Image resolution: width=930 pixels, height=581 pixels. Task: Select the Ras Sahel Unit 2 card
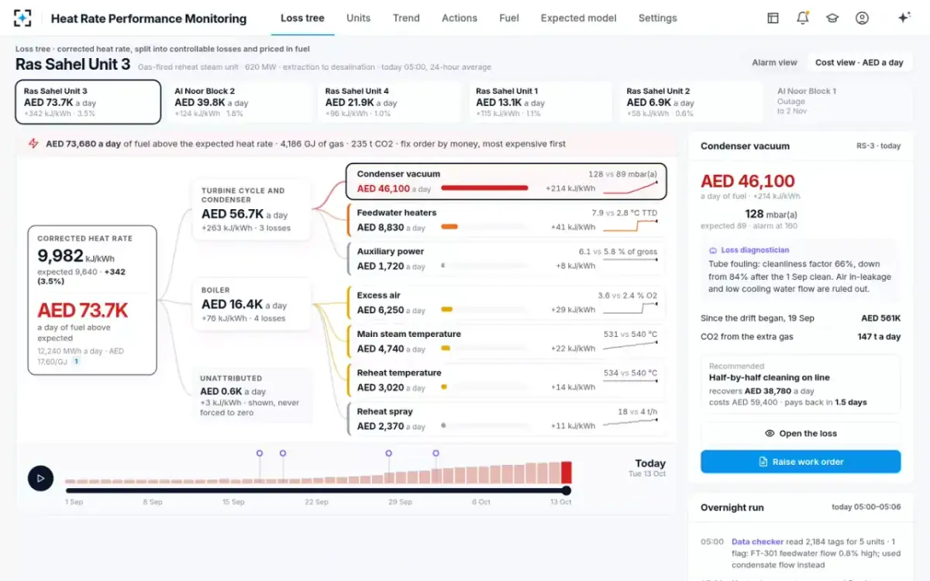(x=691, y=101)
